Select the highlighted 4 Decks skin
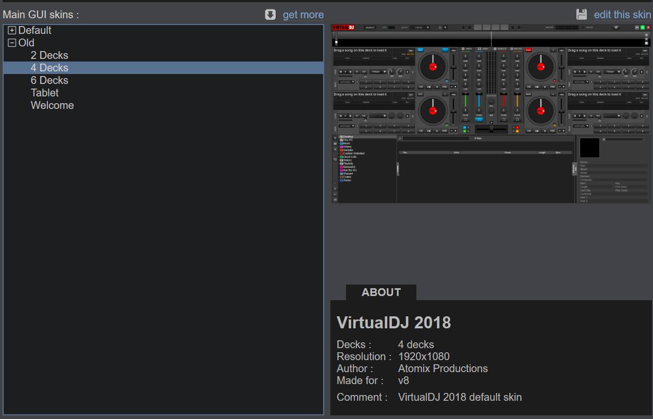 point(50,68)
